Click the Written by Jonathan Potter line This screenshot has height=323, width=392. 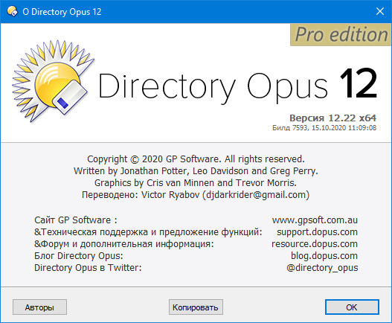pos(196,171)
